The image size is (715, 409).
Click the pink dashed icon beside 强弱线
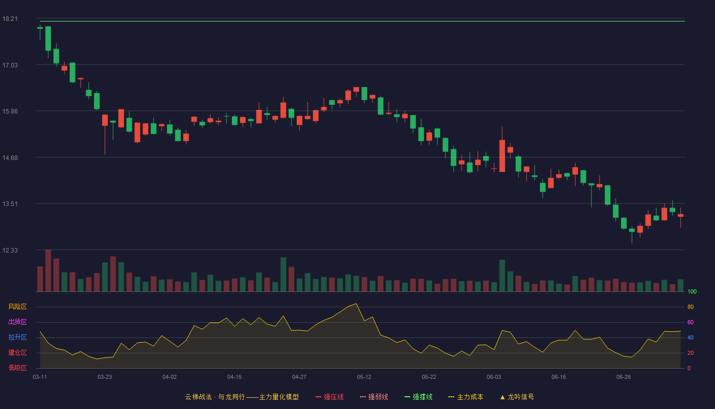pos(363,397)
